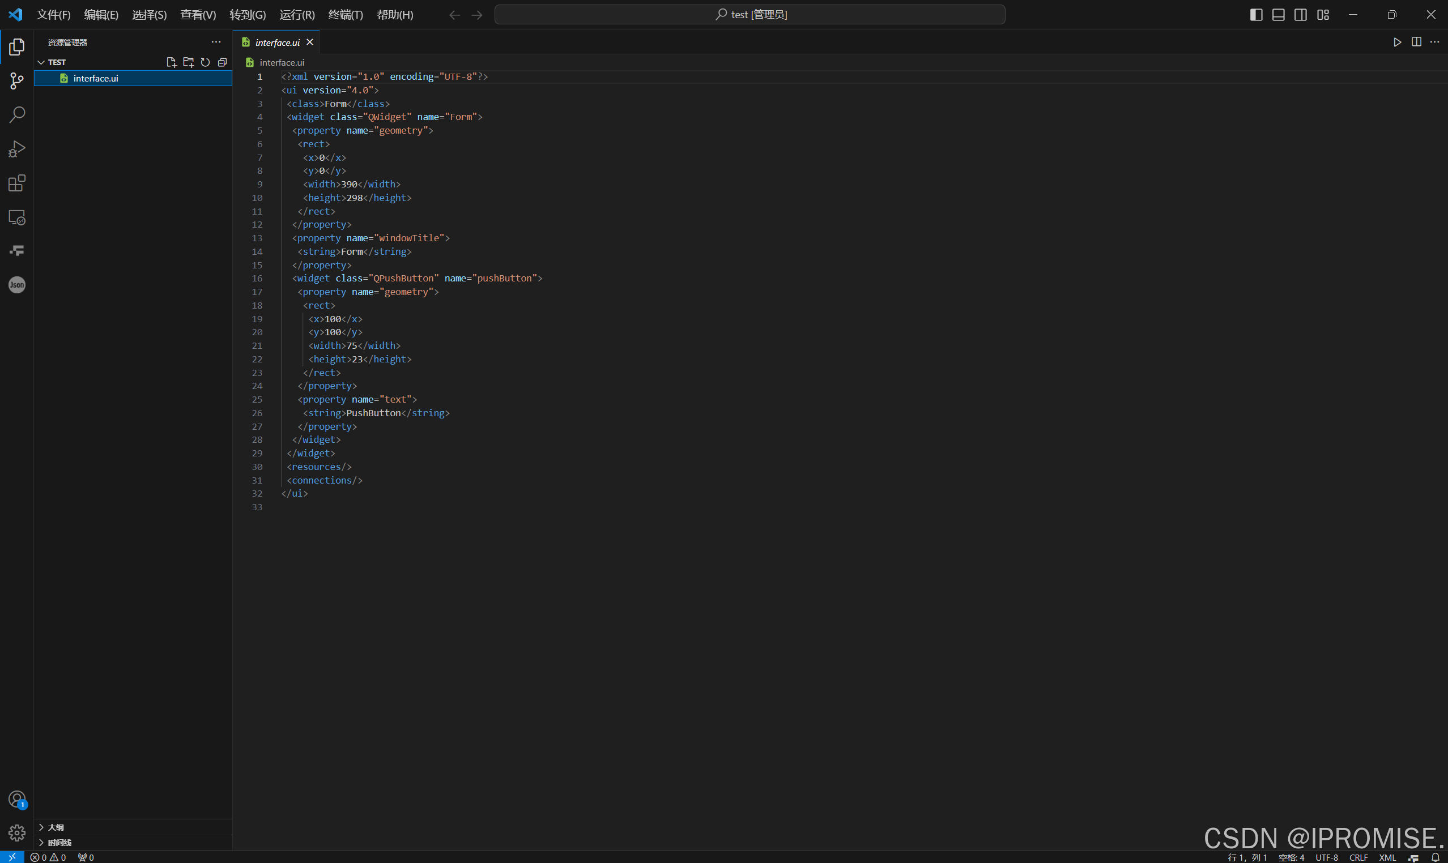This screenshot has height=863, width=1448.
Task: Click the test command center search box
Action: pyautogui.click(x=749, y=15)
